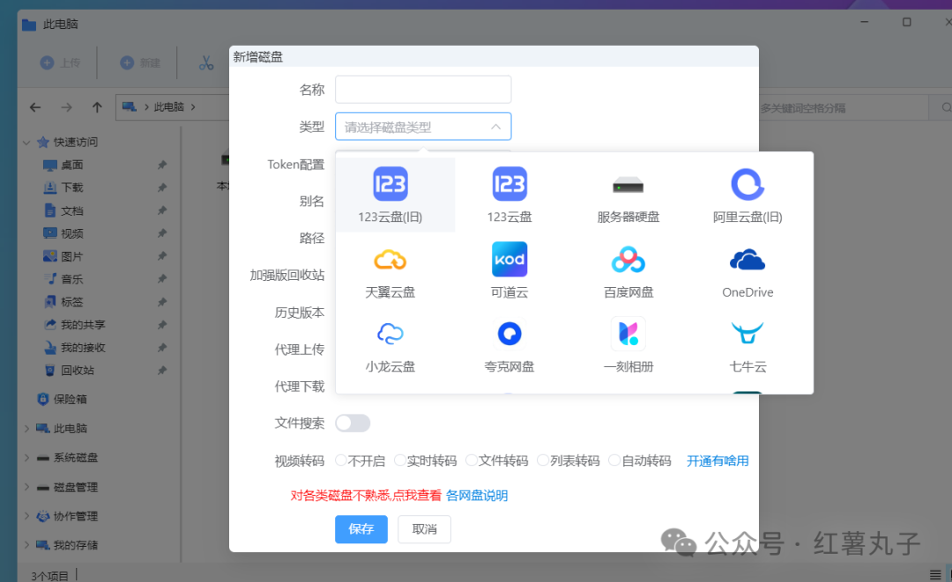Expand 磁盘管理 tree node
The width and height of the screenshot is (952, 582).
(26, 487)
